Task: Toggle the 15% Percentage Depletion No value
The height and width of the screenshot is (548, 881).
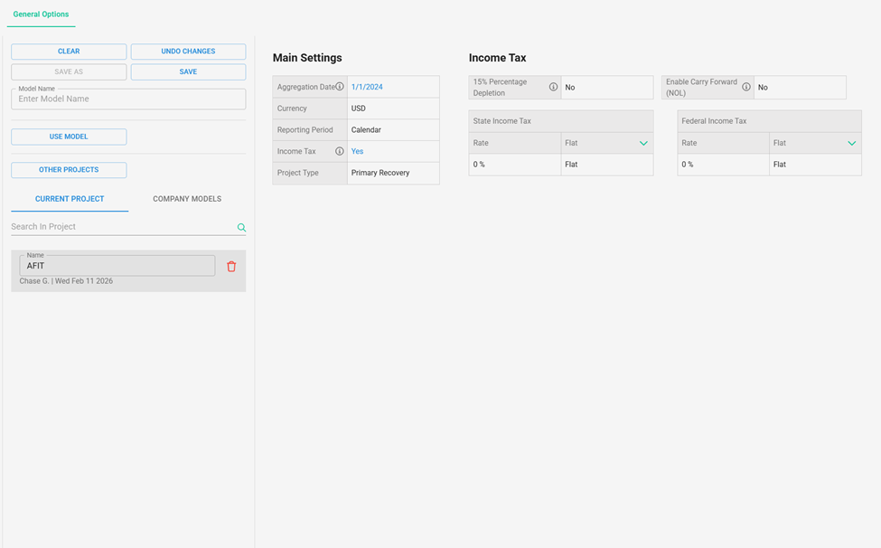Action: point(570,88)
